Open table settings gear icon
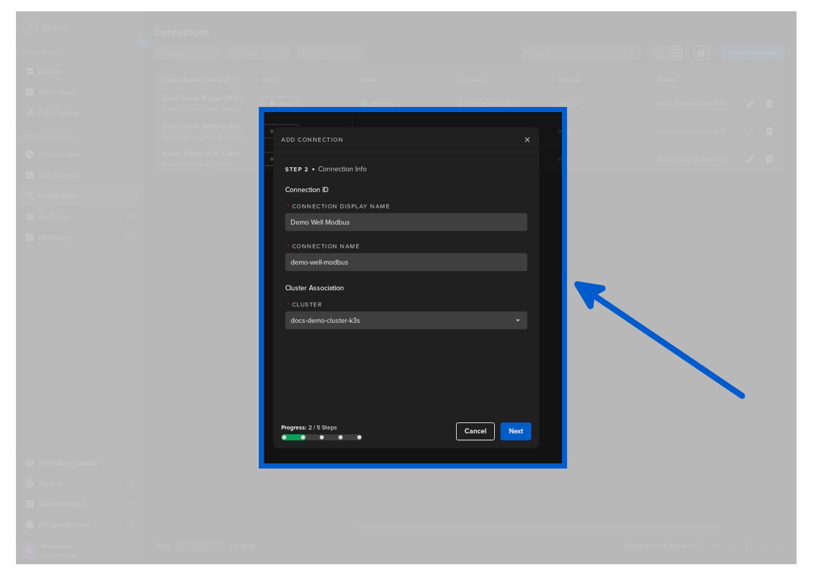 click(x=701, y=53)
